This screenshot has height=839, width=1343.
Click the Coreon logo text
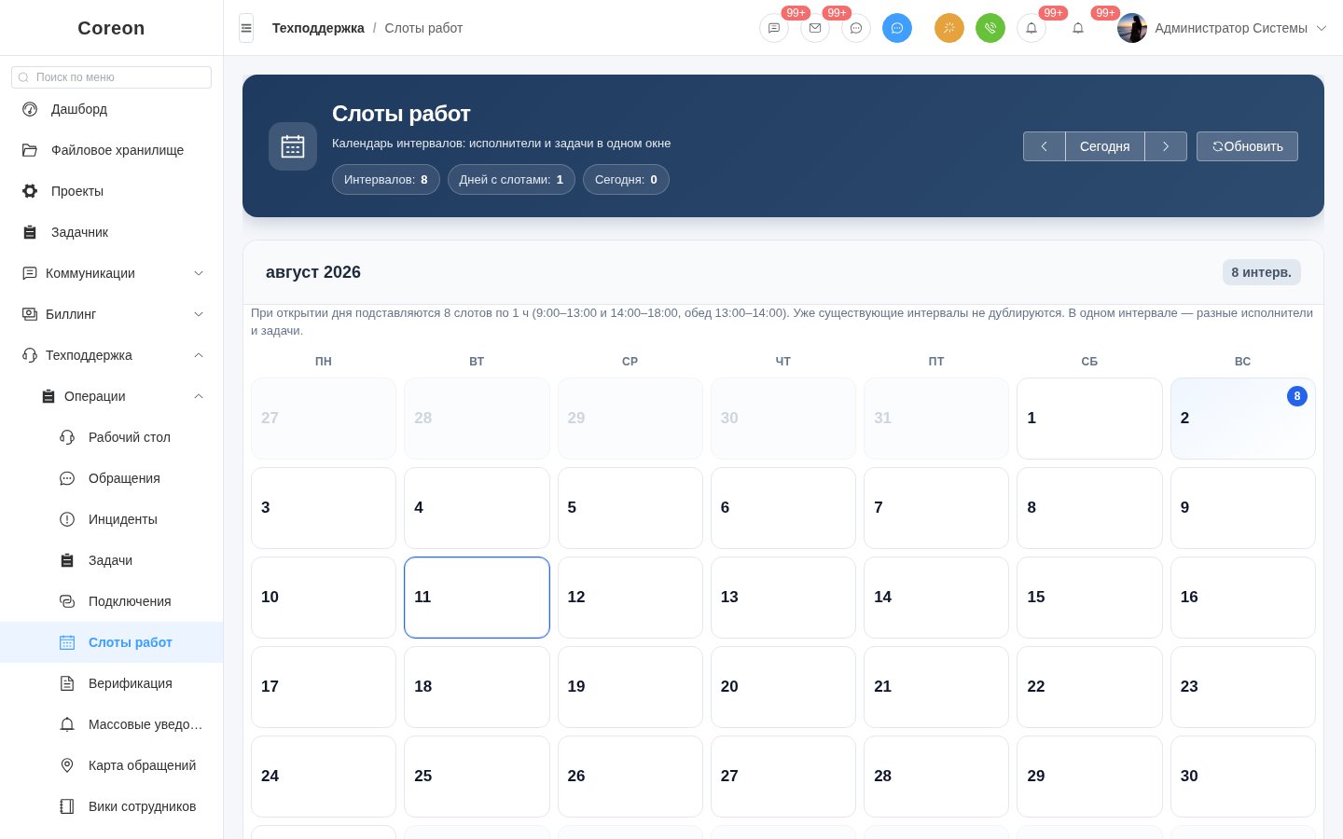pos(111,28)
